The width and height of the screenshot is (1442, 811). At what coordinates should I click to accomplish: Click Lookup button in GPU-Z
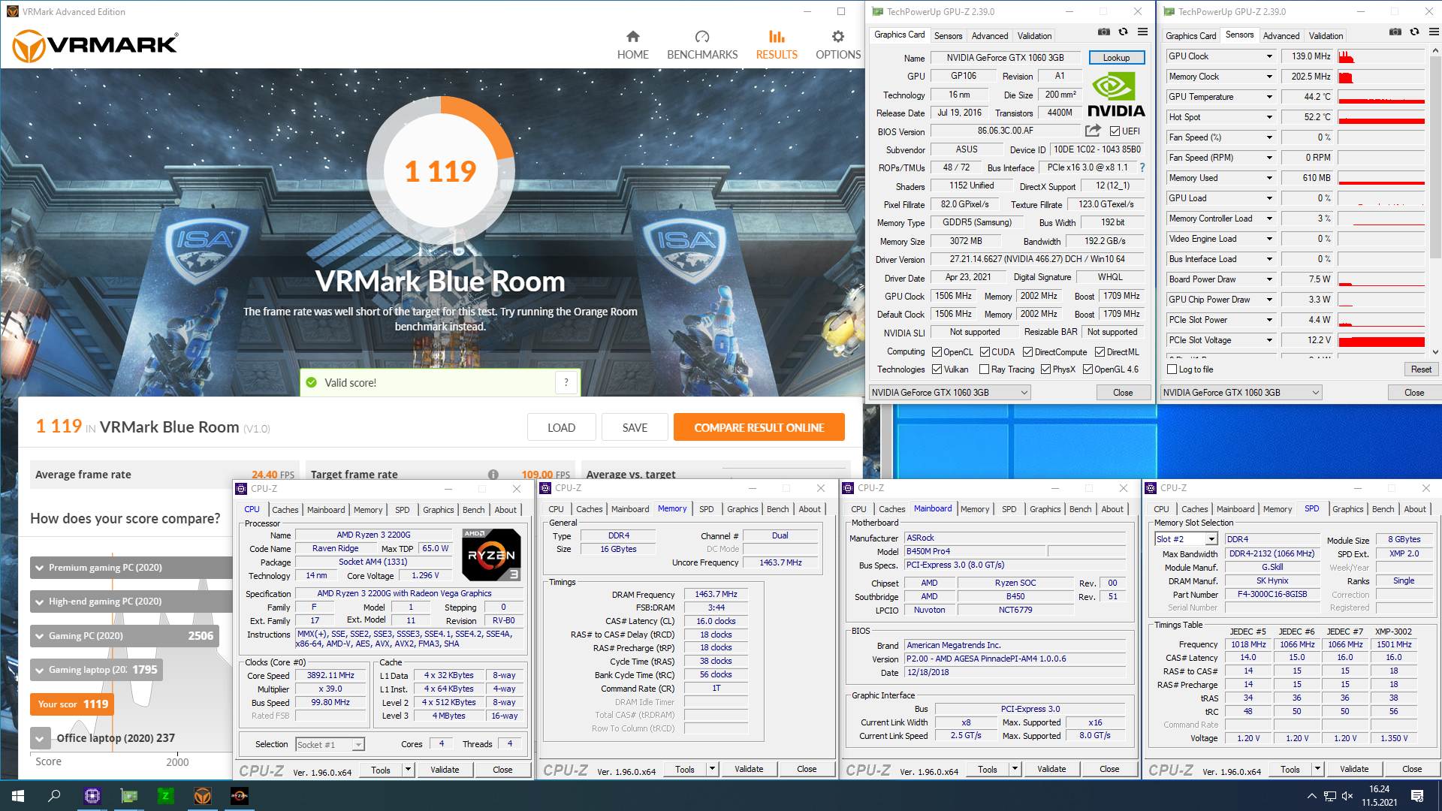click(1116, 58)
